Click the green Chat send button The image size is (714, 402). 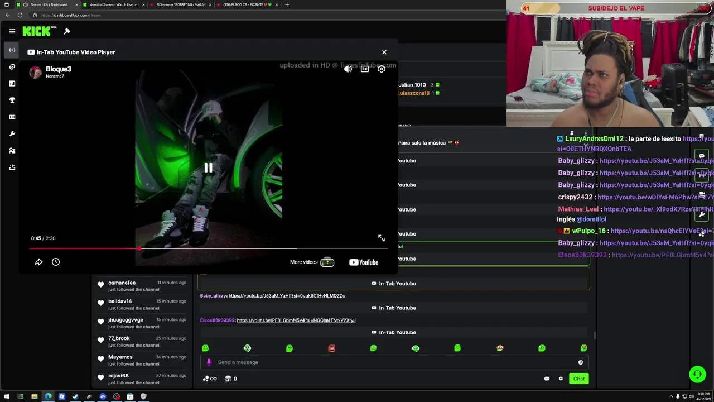tap(579, 379)
